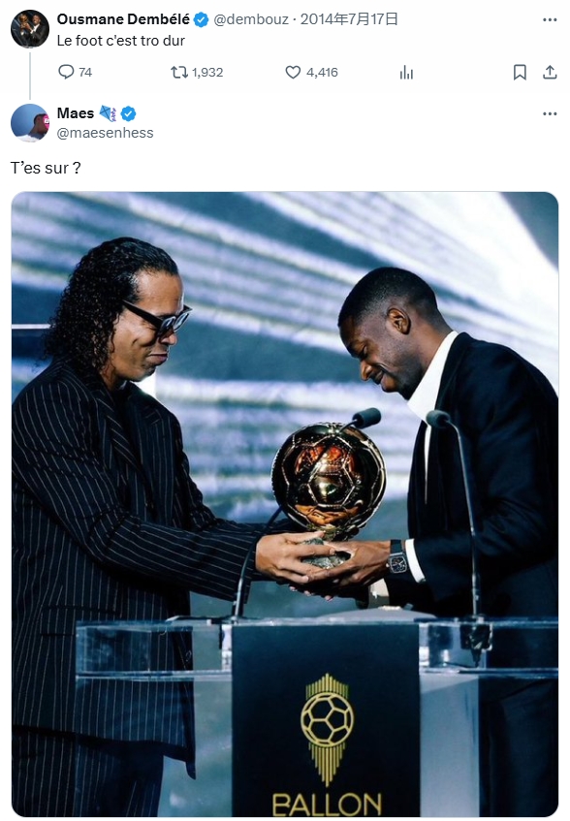Bookmark Ousmane Dembélé's tweet
The width and height of the screenshot is (570, 821).
[520, 73]
